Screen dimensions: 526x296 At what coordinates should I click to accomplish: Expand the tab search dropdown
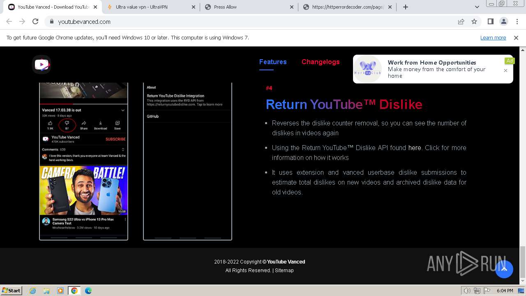point(477,7)
